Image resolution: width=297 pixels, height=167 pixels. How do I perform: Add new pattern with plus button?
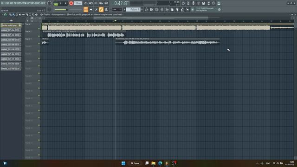142,9
